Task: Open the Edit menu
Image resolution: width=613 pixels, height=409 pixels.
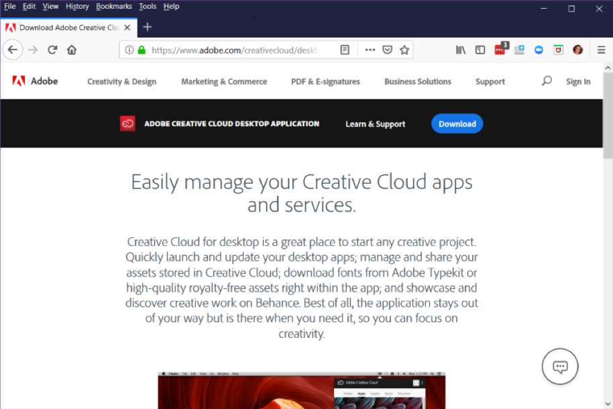Action: [29, 6]
